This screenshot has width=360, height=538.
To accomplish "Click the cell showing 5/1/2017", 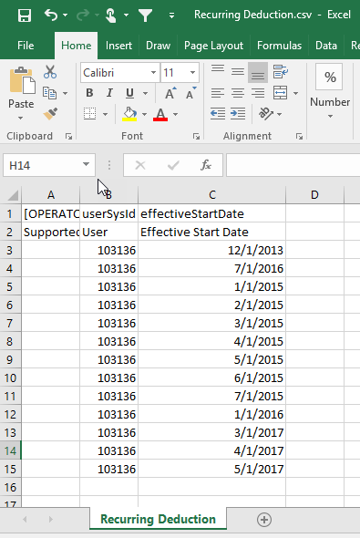I will pyautogui.click(x=211, y=469).
